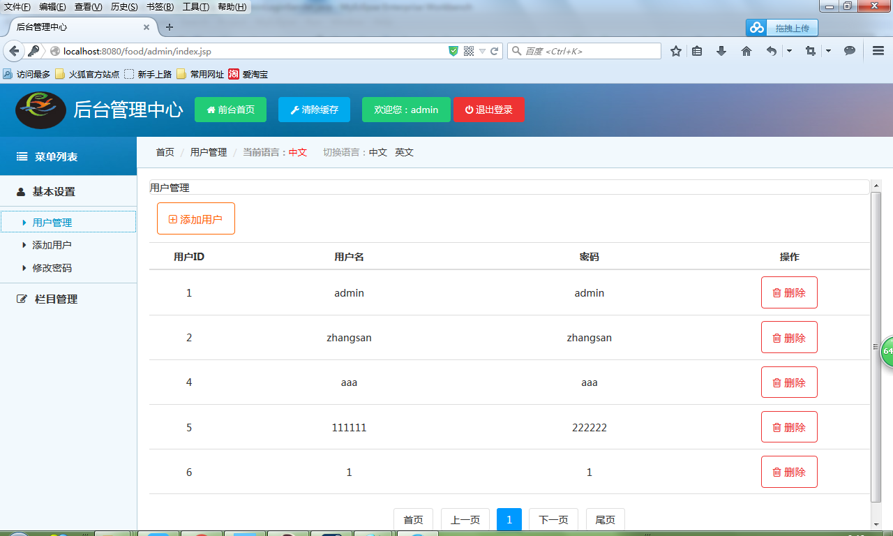The image size is (893, 536).
Task: Delete user aaa with 删除 button
Action: [789, 382]
